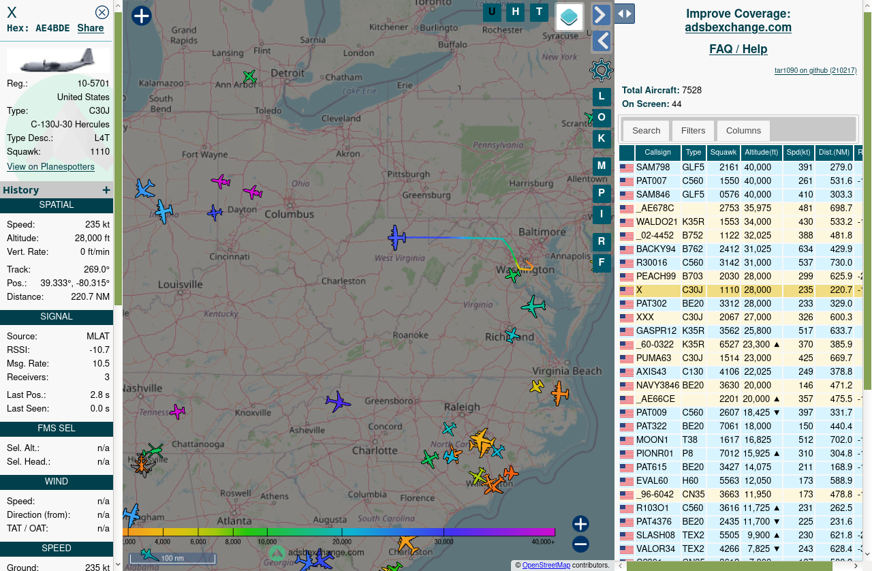Screen dimensions: 872x571
Task: Select the magenta aircraft north of Dayton
Action: point(221,181)
